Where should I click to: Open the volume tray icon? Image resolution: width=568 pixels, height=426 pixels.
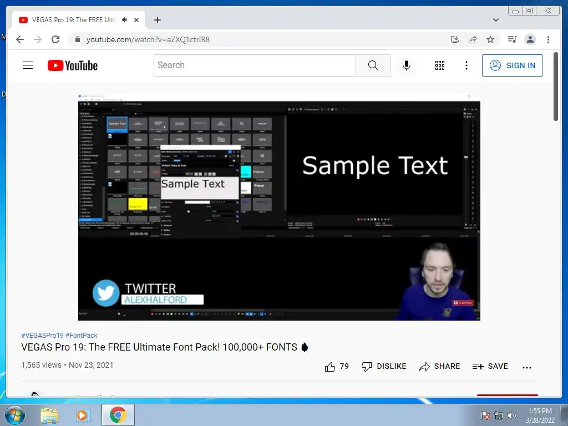click(512, 415)
